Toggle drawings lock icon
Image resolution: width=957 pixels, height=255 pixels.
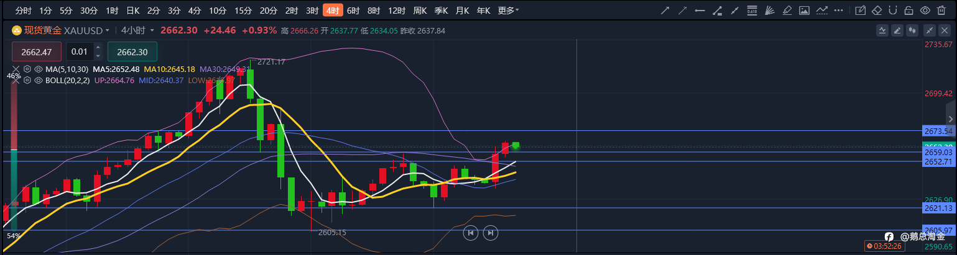click(908, 11)
